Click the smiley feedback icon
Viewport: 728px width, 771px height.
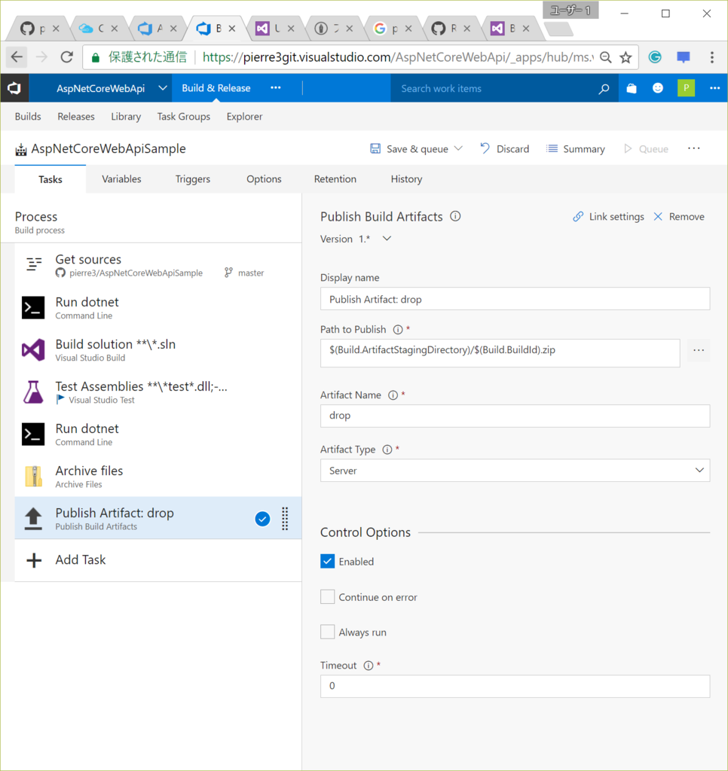(658, 88)
